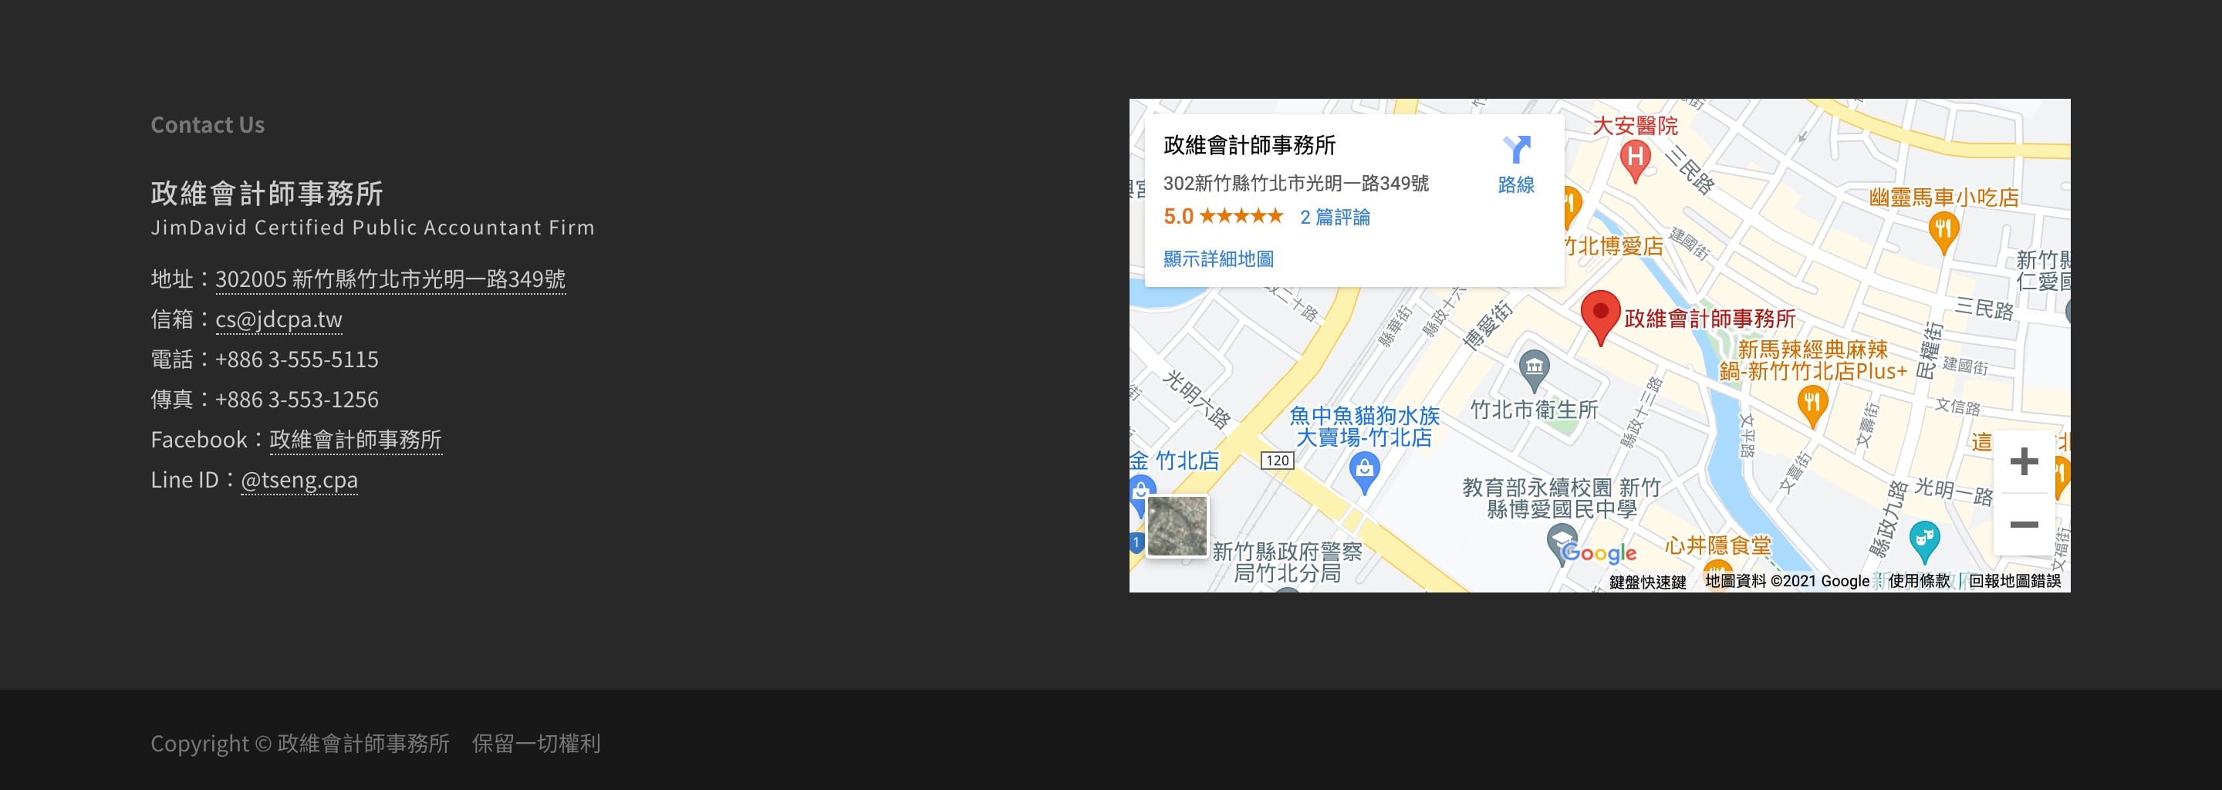Open Facebook link 政維會計師事務所
This screenshot has width=2222, height=790.
pyautogui.click(x=356, y=440)
